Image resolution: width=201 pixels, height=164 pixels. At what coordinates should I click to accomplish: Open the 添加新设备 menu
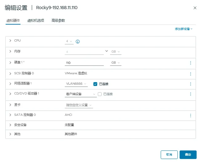point(184,29)
